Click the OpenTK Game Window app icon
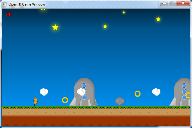This screenshot has height=128, width=192. coord(4,4)
